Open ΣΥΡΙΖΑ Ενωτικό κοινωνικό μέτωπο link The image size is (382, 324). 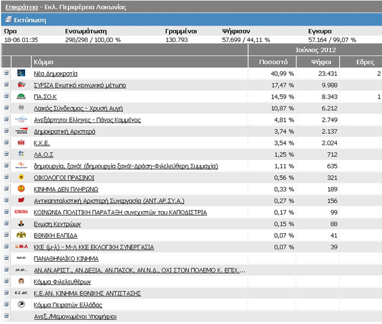[x=80, y=85]
